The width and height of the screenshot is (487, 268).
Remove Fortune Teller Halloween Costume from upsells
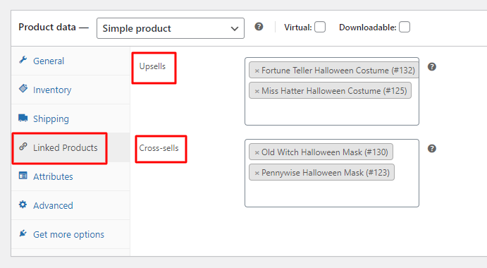257,71
